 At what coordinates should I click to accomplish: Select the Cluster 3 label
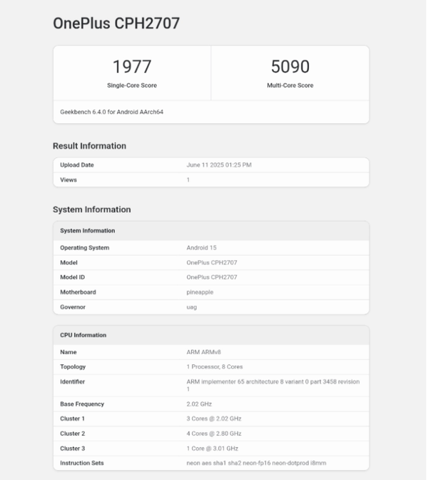(73, 449)
